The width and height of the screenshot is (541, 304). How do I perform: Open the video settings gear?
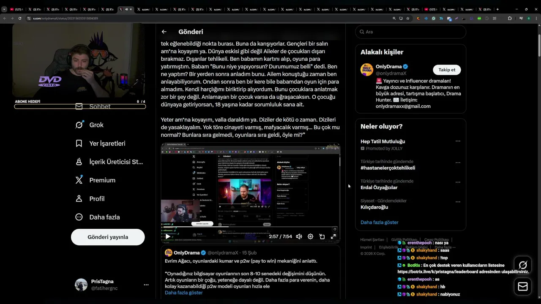[310, 236]
